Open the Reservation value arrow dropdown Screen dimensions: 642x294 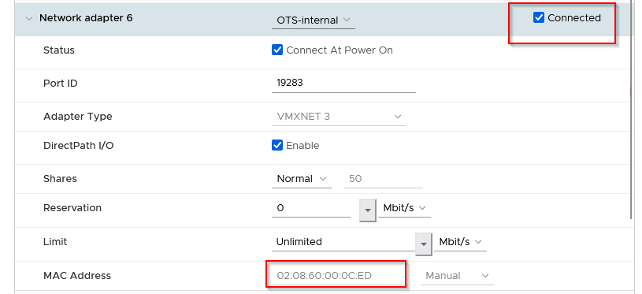367,210
